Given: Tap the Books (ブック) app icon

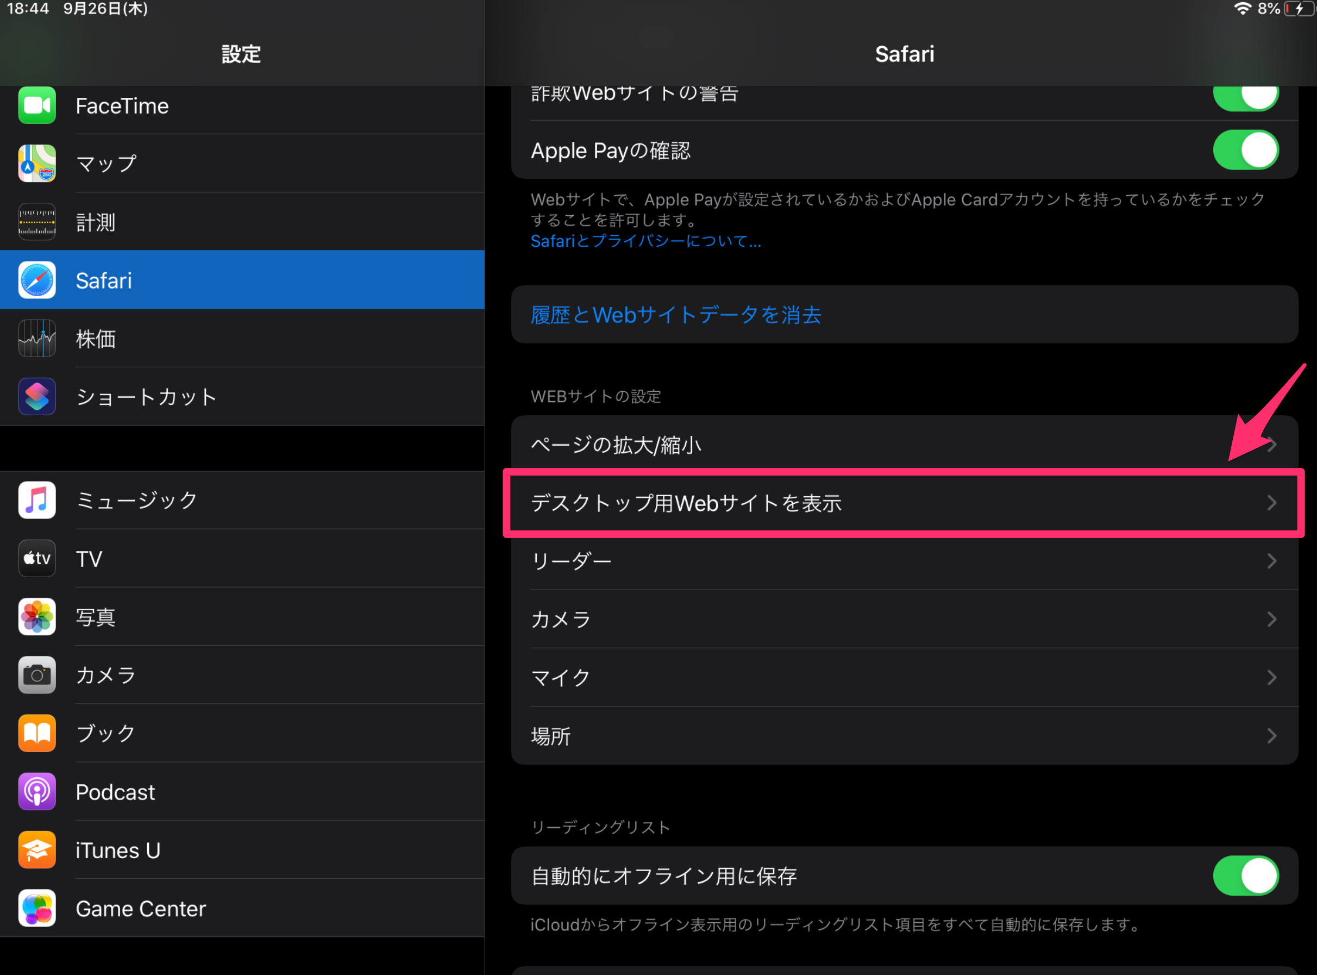Looking at the screenshot, I should [x=37, y=733].
